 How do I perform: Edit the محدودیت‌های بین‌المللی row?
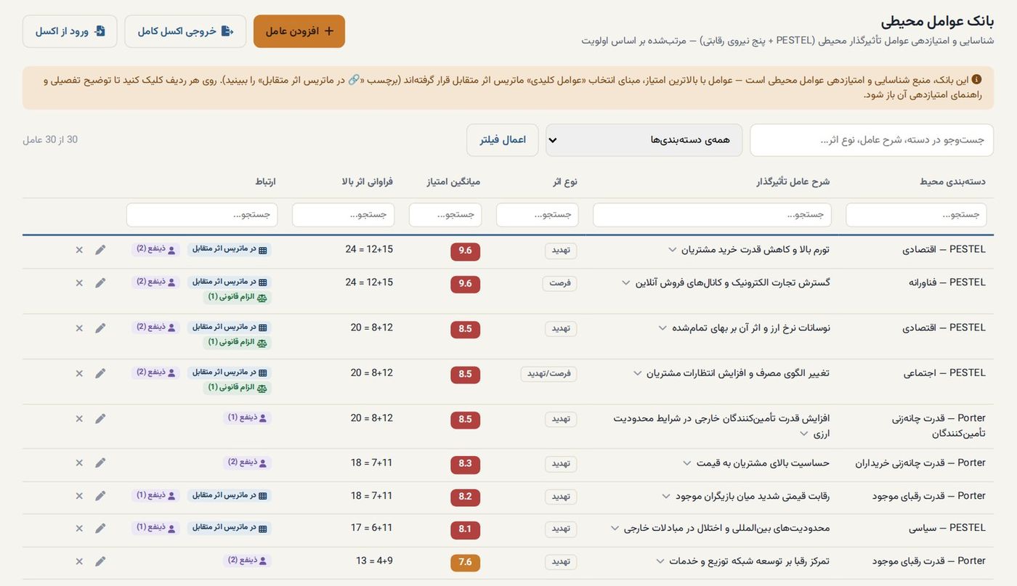[100, 529]
